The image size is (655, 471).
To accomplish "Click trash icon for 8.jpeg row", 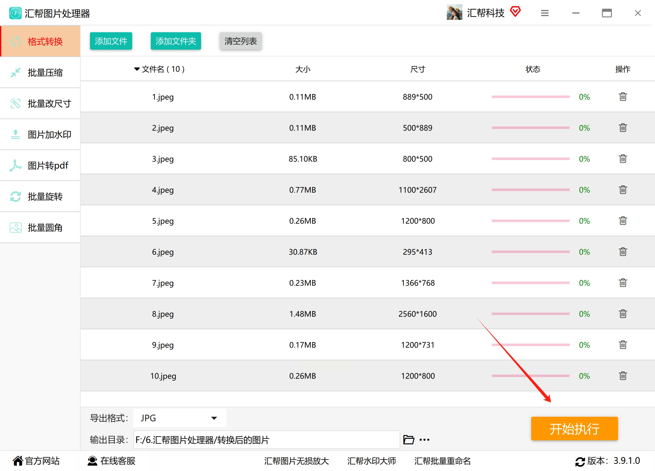I will click(x=623, y=314).
